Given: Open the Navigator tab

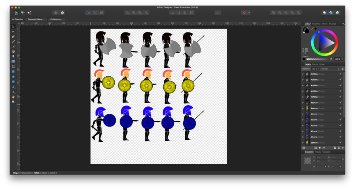Looking at the screenshot, I should click(326, 152).
